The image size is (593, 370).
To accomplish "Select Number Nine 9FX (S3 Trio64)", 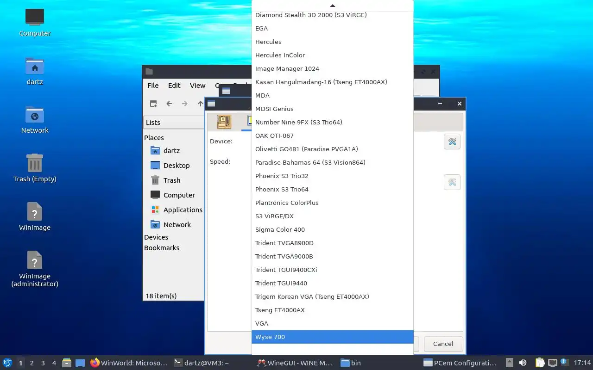I will point(333,122).
